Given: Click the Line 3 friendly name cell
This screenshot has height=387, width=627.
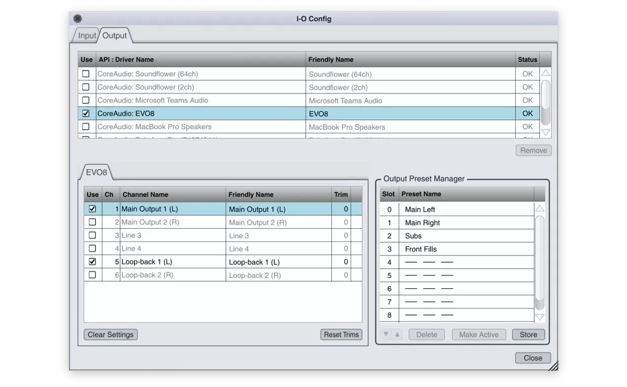Looking at the screenshot, I should pos(279,236).
